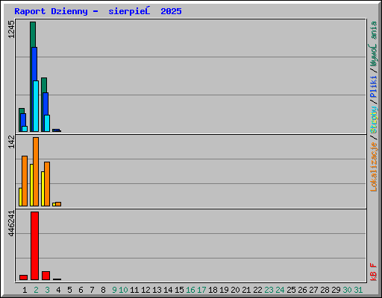Viewport: 382px width, 298px height.
Task: Click the 142 axis label
Action: coord(11,142)
